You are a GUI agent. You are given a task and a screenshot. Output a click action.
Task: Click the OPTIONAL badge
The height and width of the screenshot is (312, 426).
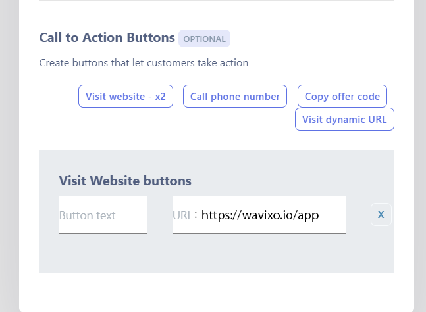[x=204, y=39]
